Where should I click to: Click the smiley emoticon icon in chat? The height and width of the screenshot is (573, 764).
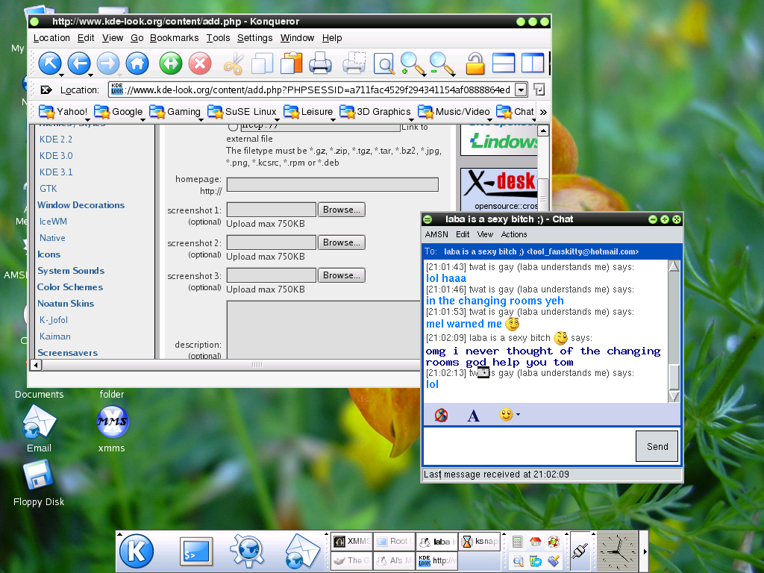(x=507, y=415)
